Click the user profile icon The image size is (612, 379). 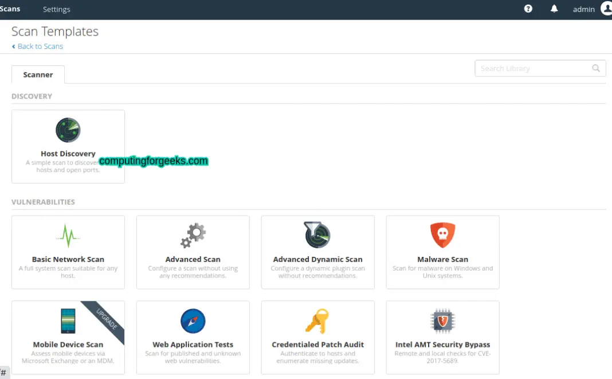click(605, 9)
